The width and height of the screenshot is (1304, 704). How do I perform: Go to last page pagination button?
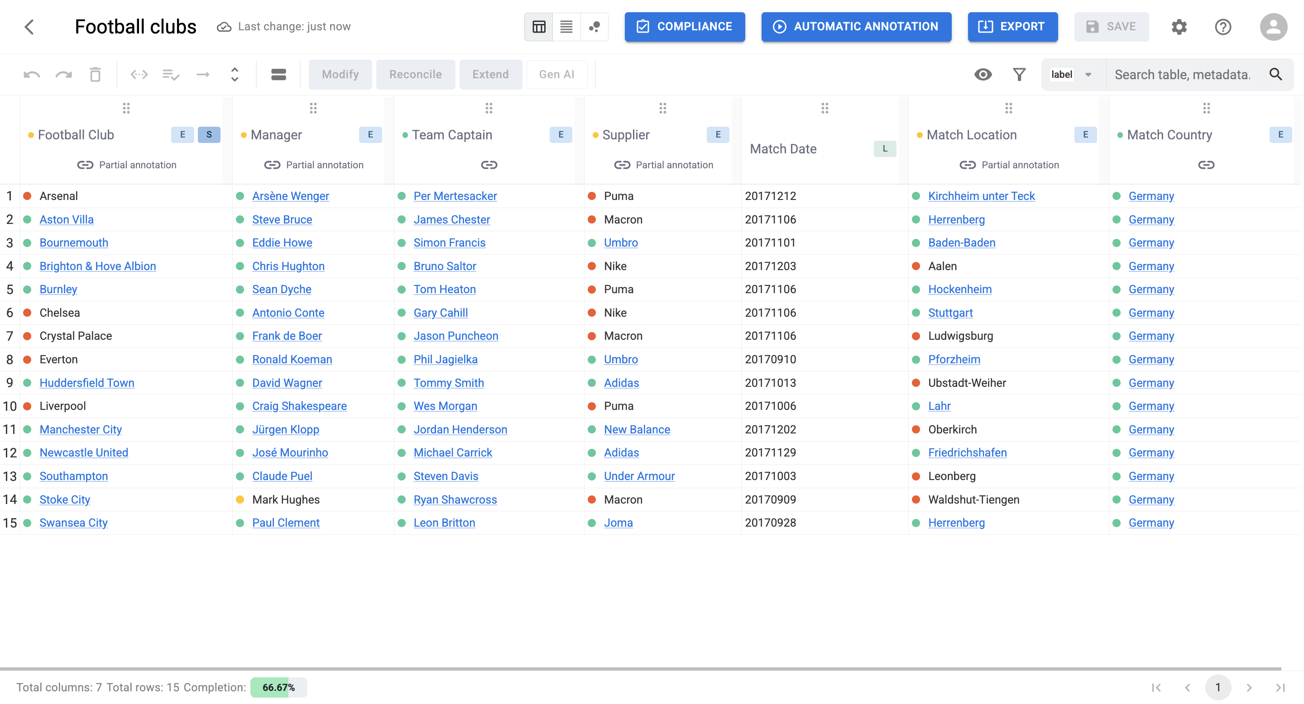[1280, 687]
